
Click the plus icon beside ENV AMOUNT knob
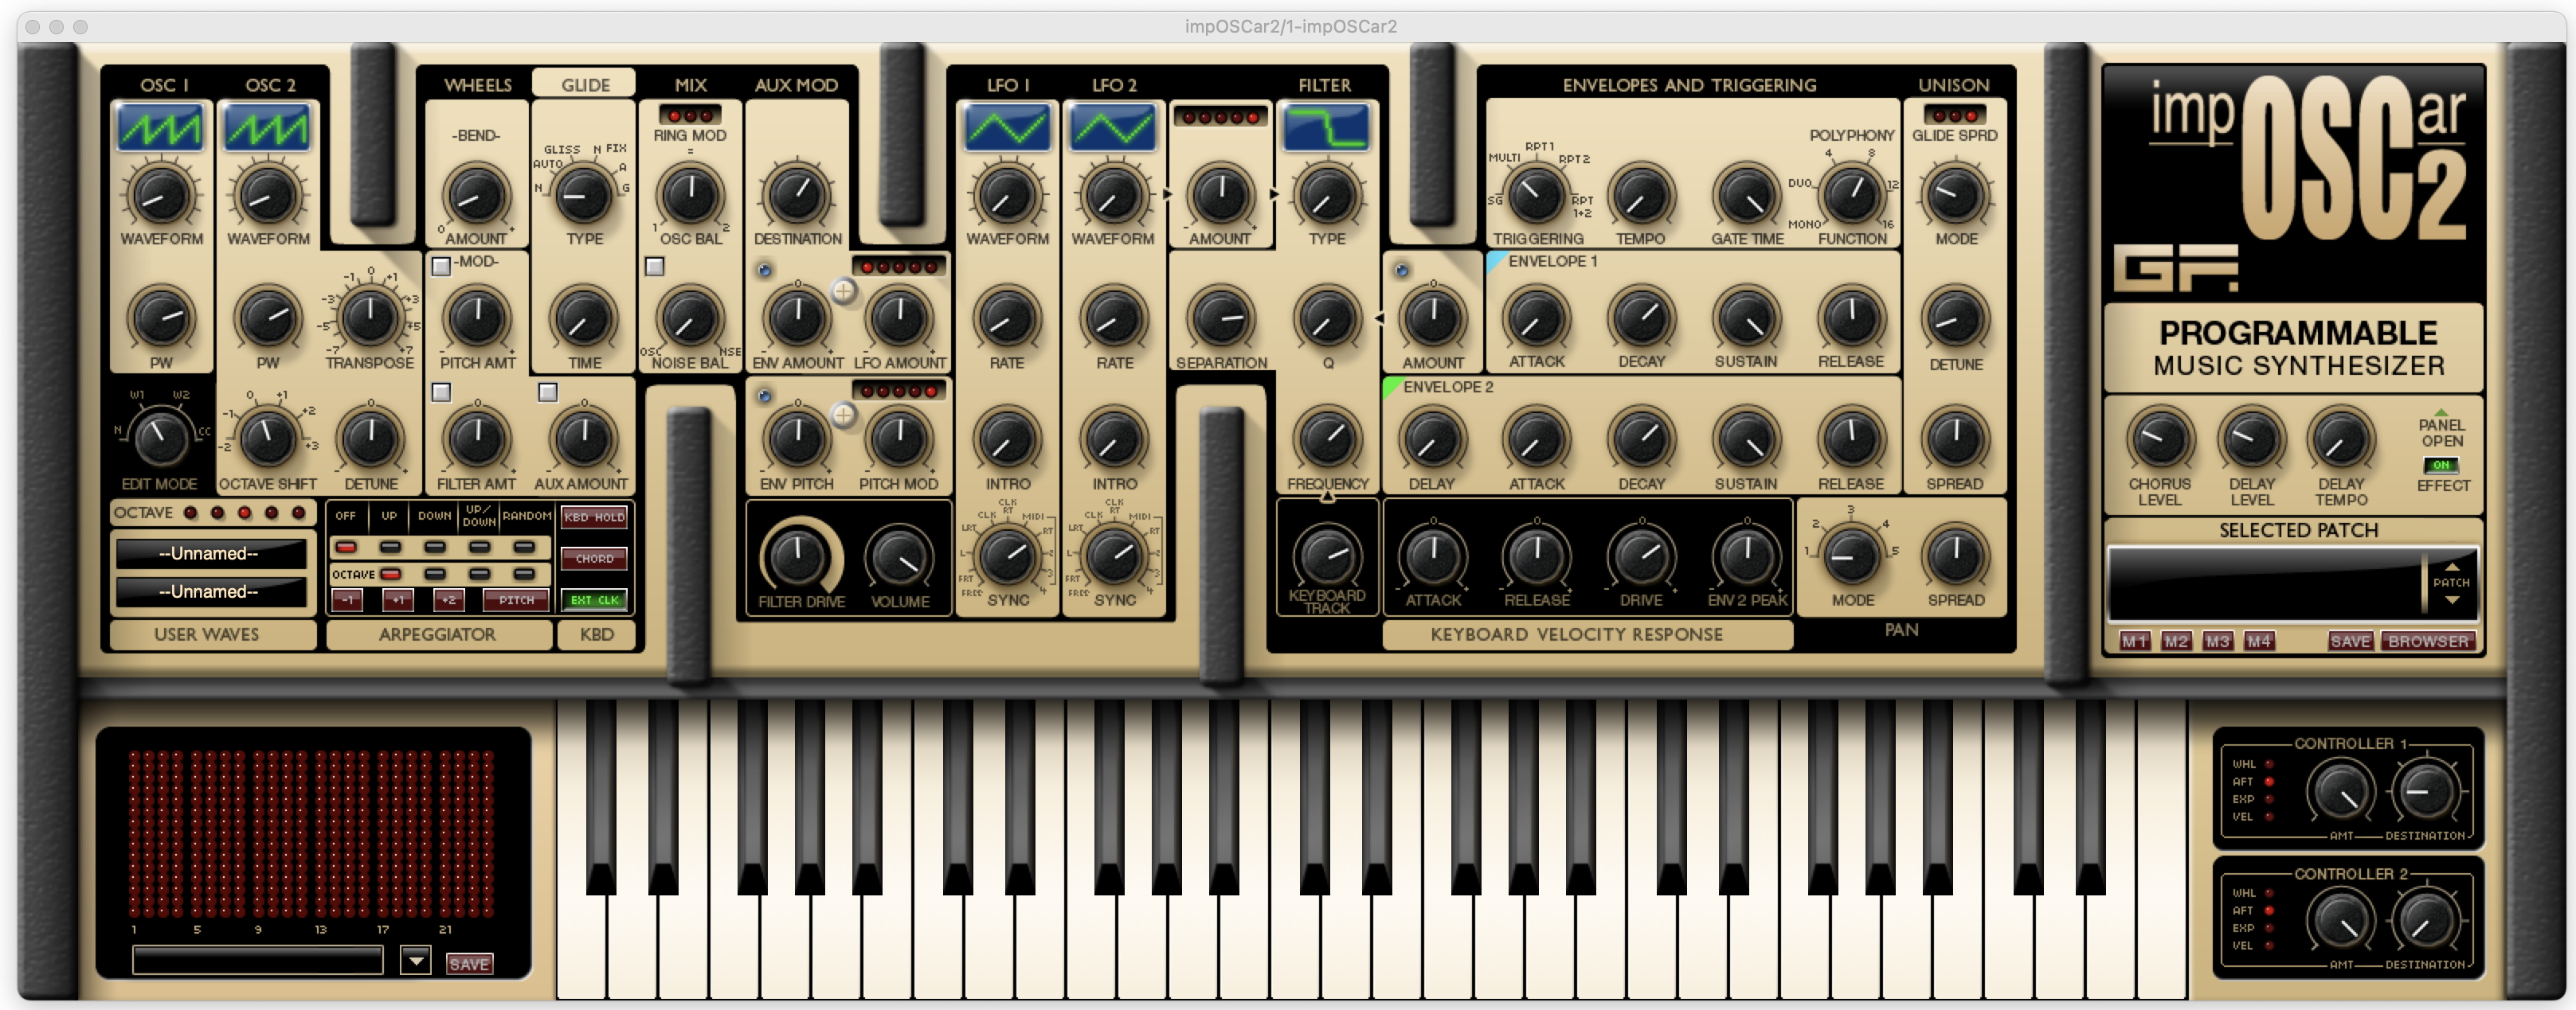tap(844, 292)
